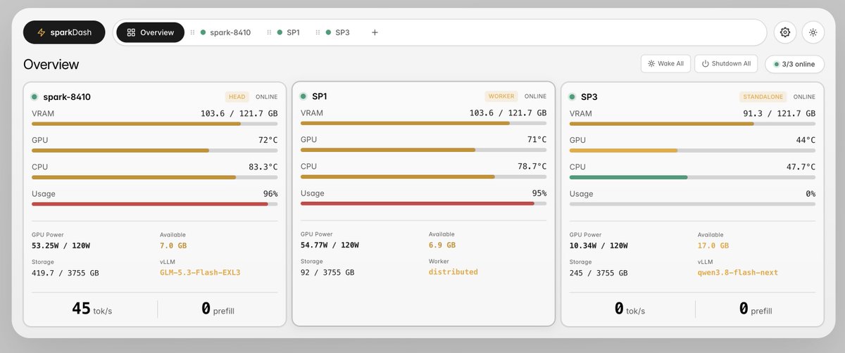845x353 pixels.
Task: Toggle light theme with the sun icon
Action: (x=813, y=32)
